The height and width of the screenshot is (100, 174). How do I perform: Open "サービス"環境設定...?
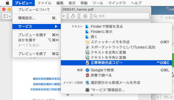(x=116, y=90)
